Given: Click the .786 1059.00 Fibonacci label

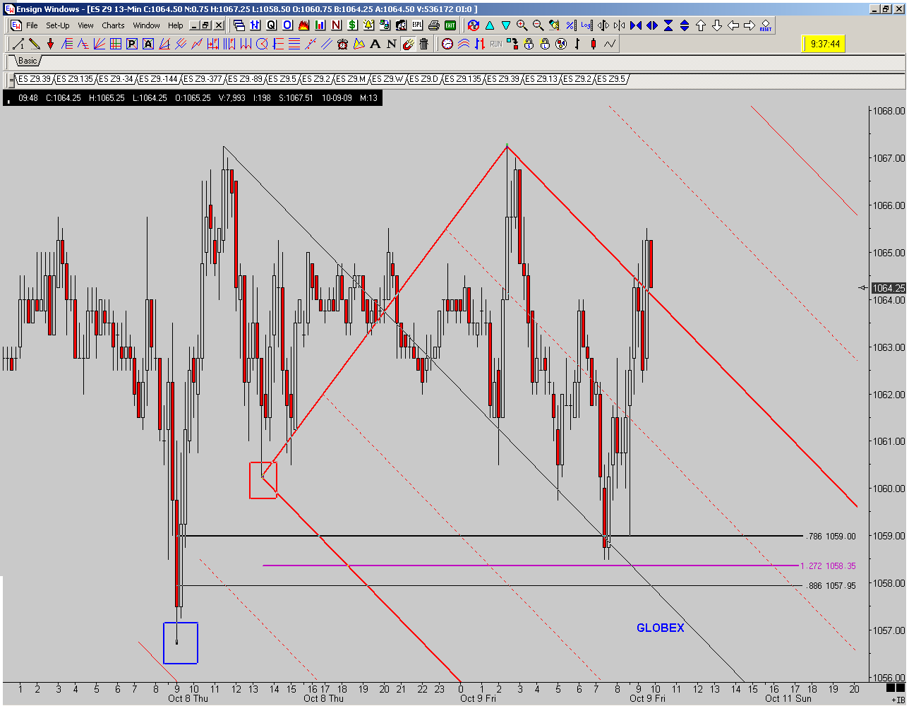Looking at the screenshot, I should [x=831, y=537].
